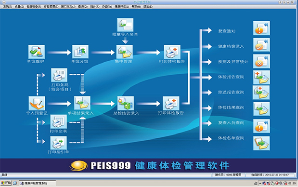Click the 体检名单查询 icon
Viewport: 298px width, 187px height.
click(x=261, y=143)
